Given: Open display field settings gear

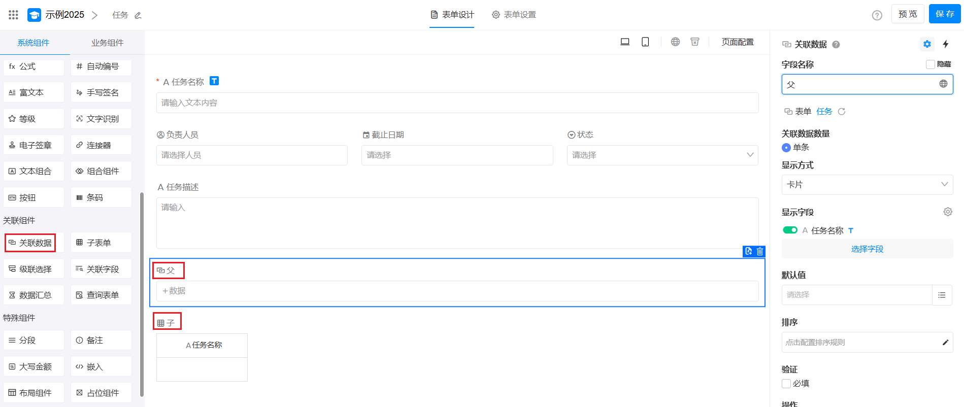Looking at the screenshot, I should coord(948,212).
